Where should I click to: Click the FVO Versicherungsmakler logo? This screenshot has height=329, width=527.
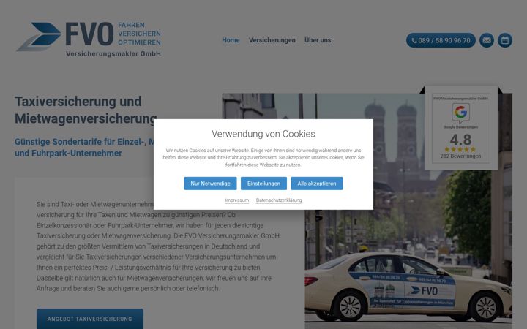[x=89, y=39]
